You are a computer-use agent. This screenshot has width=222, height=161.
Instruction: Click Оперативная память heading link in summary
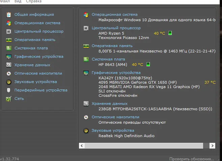coord(112,46)
